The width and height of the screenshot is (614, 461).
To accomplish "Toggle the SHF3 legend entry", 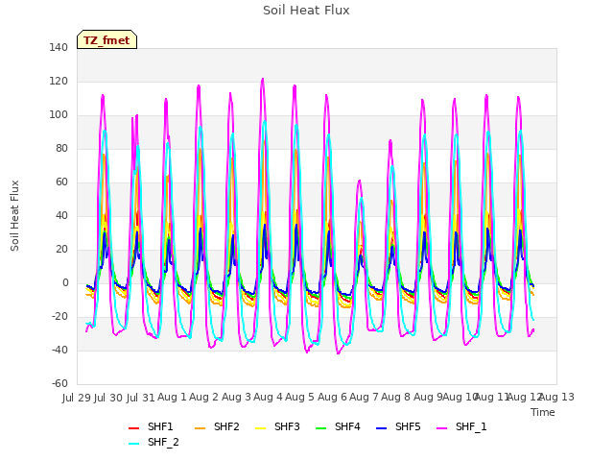I will [x=277, y=426].
